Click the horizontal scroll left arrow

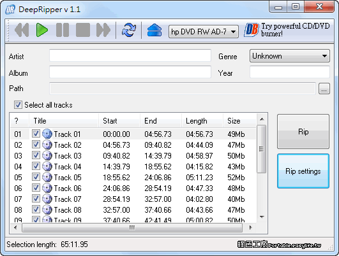[x=15, y=227]
